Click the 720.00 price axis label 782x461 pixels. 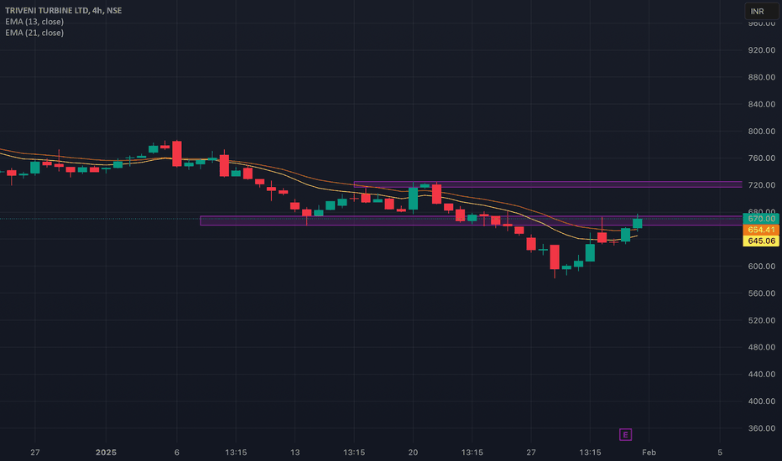click(x=762, y=185)
